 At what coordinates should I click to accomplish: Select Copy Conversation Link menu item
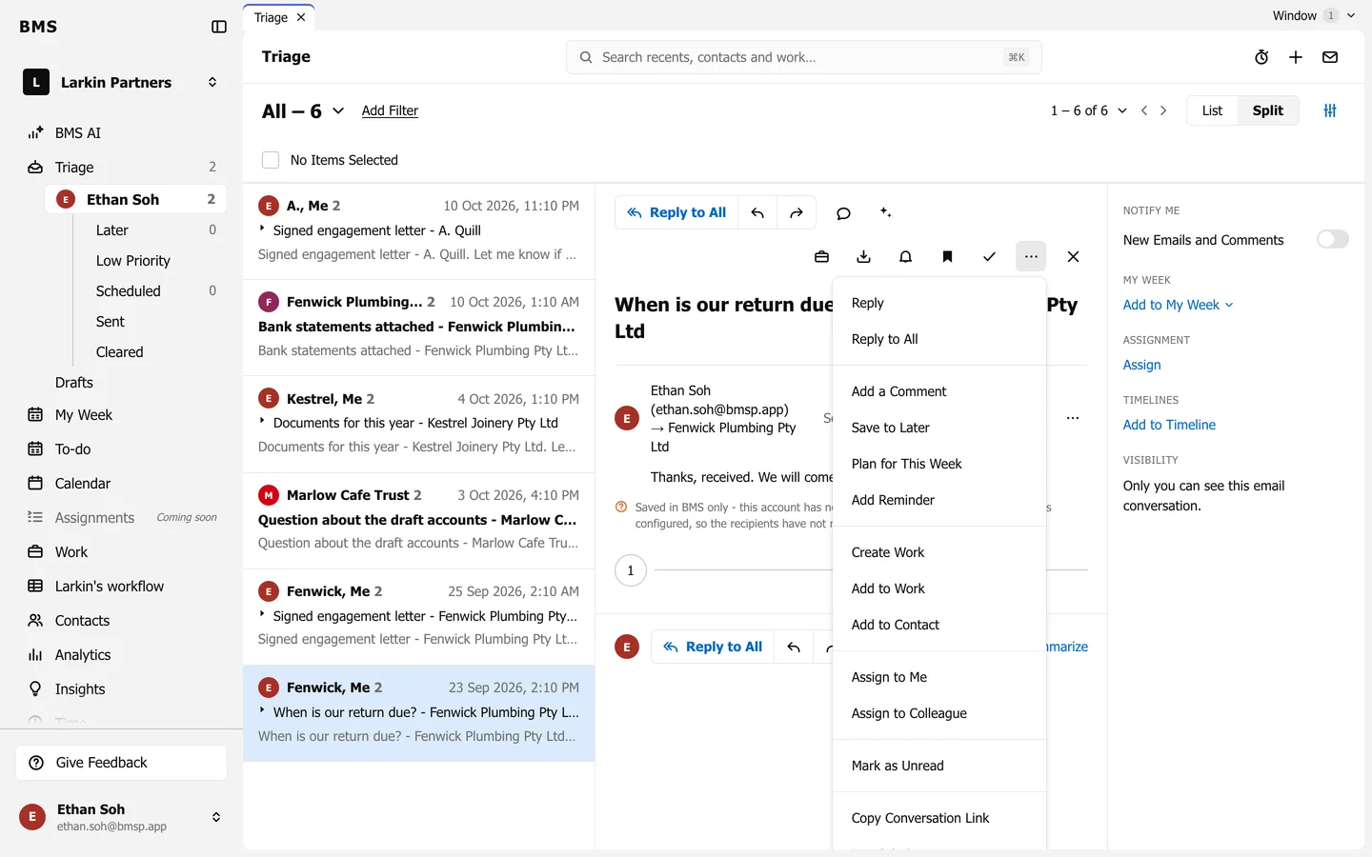click(x=939, y=818)
